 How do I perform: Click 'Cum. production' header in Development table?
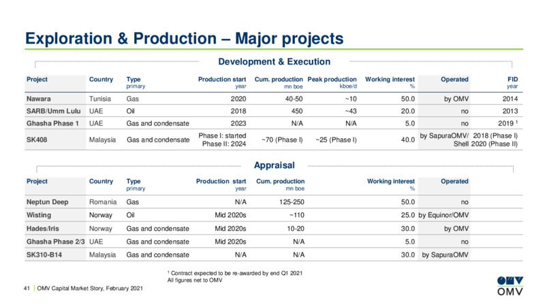point(279,82)
